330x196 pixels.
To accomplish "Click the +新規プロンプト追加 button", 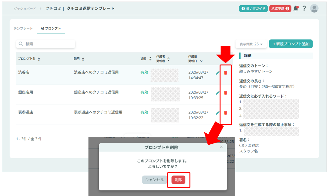I will [290, 44].
